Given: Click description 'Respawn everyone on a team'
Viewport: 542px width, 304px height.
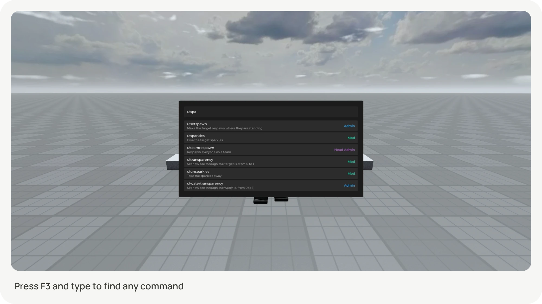Looking at the screenshot, I should point(209,152).
